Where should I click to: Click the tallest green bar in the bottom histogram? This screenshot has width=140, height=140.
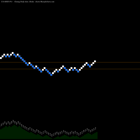tap(15, 132)
